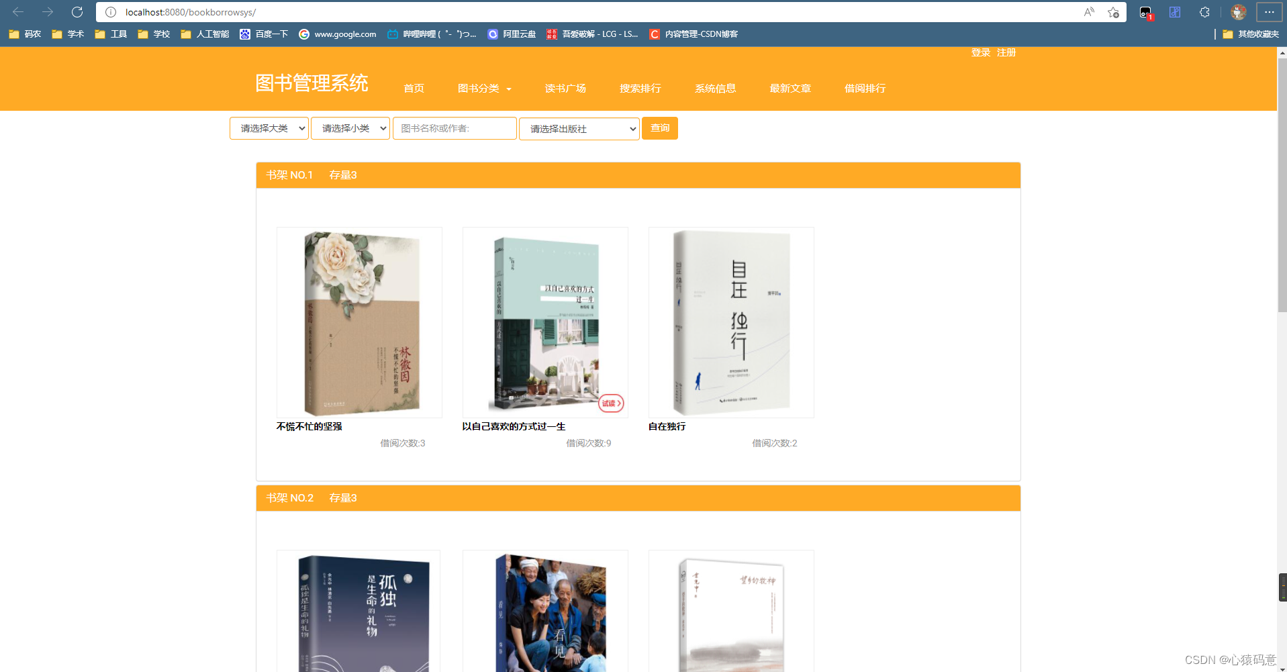The image size is (1287, 672).
Task: Click the 书架 NO.2 header
Action: (x=638, y=498)
